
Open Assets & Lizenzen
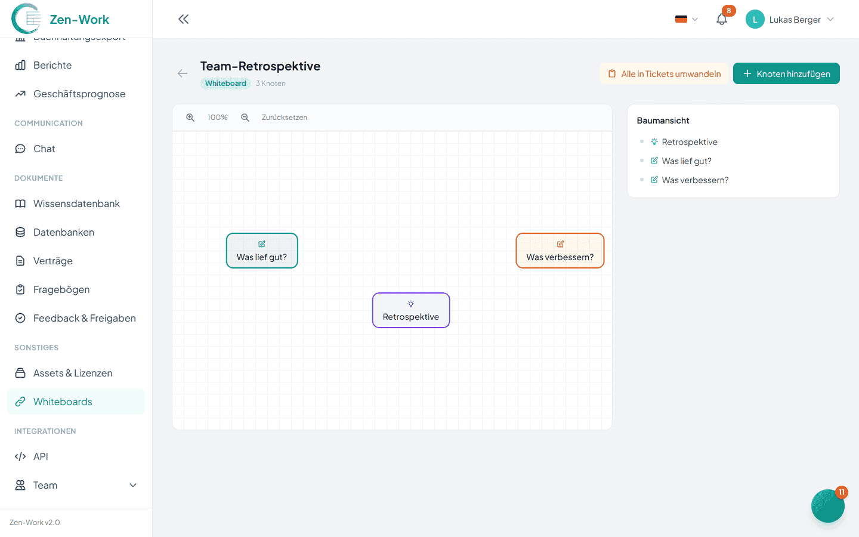pos(76,373)
